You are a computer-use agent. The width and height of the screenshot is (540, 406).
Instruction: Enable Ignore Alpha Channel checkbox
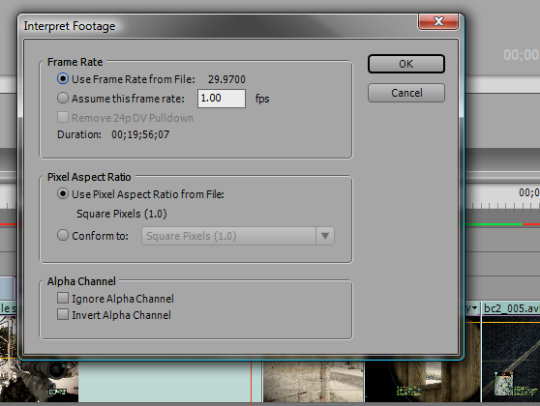coord(63,298)
